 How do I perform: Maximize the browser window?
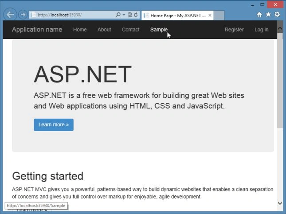tap(262, 4)
